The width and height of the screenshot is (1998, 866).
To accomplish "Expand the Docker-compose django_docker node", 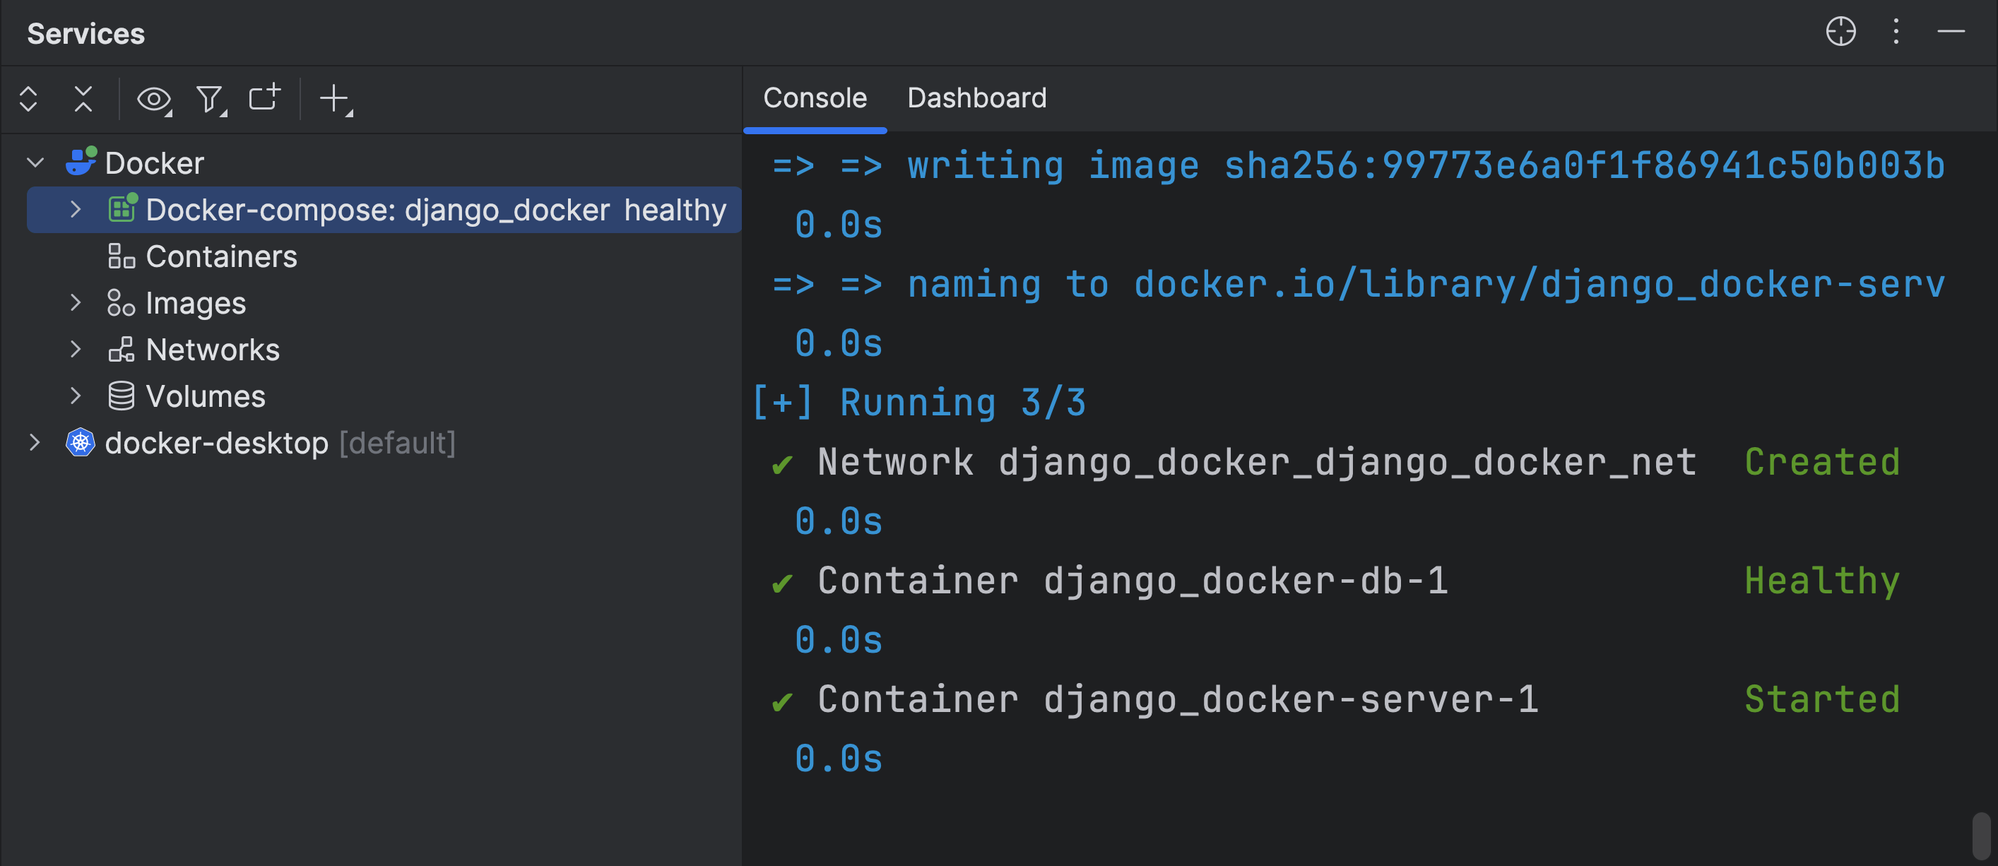I will point(75,209).
